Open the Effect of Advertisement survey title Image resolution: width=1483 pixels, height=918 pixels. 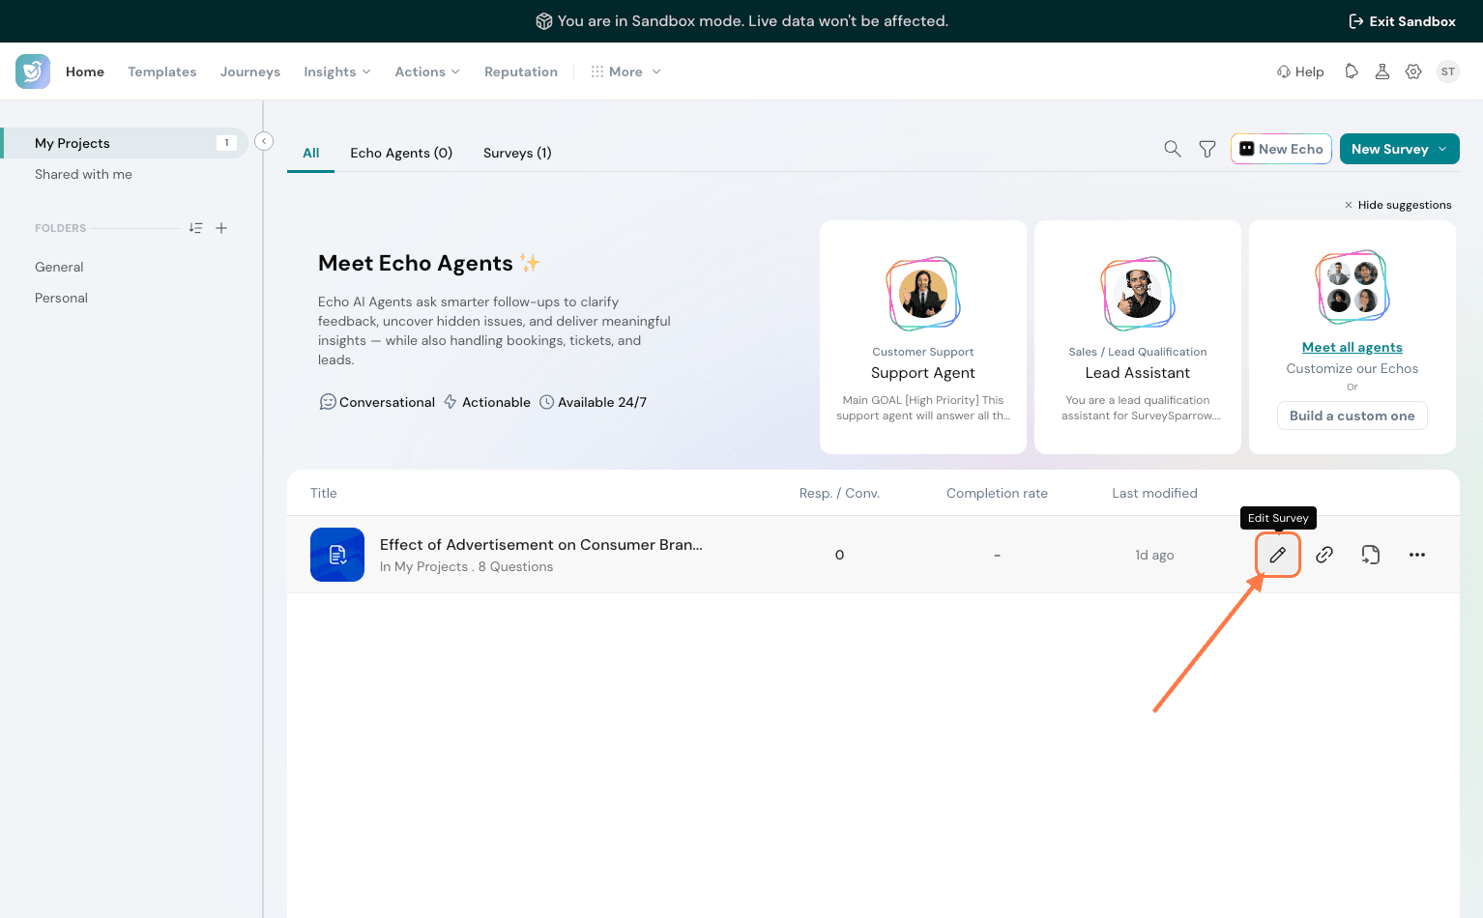[x=541, y=545]
